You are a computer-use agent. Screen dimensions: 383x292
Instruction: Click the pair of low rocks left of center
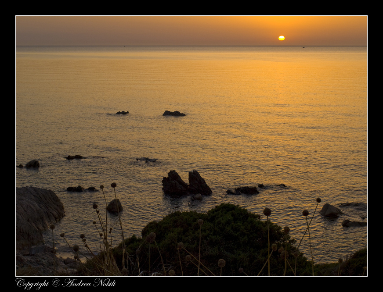(81, 189)
